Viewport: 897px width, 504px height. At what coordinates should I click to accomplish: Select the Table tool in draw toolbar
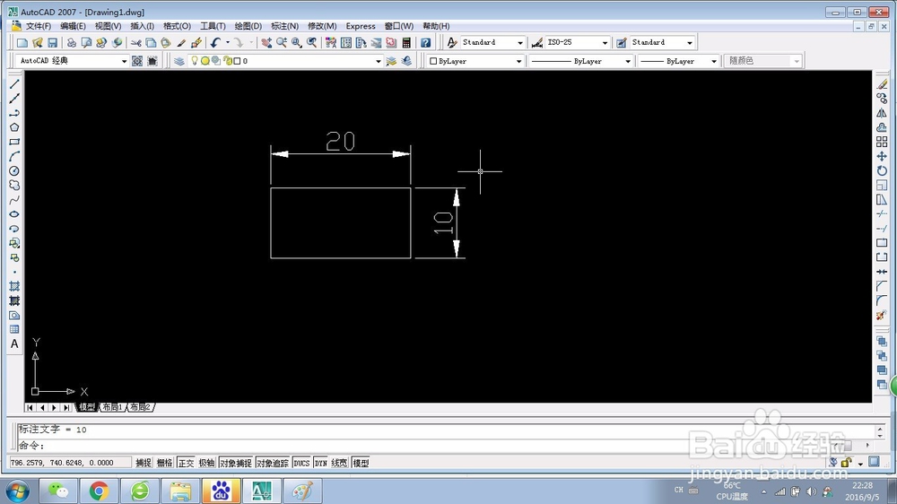coord(14,329)
